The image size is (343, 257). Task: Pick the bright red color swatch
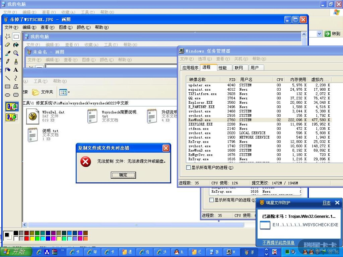tap(26, 239)
